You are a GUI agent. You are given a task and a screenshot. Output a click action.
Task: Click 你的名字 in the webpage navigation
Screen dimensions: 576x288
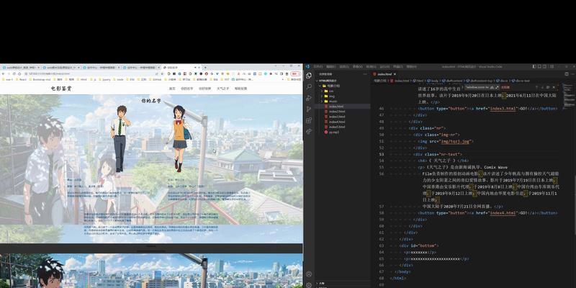click(x=187, y=89)
